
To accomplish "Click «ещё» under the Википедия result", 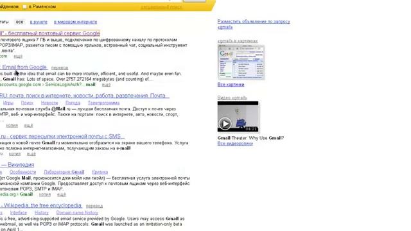I will click(x=62, y=194).
